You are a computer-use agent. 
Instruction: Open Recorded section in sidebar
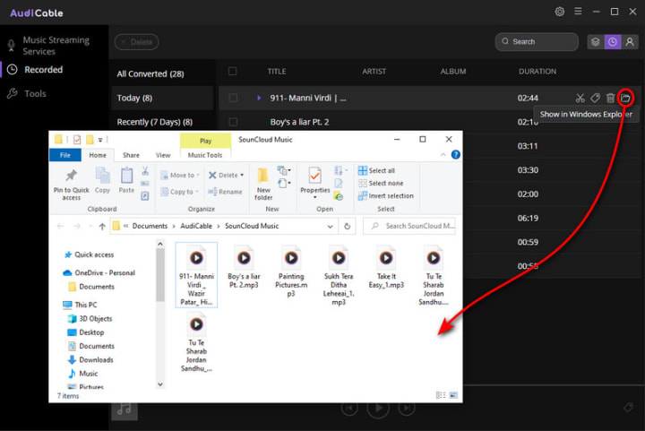click(x=44, y=70)
